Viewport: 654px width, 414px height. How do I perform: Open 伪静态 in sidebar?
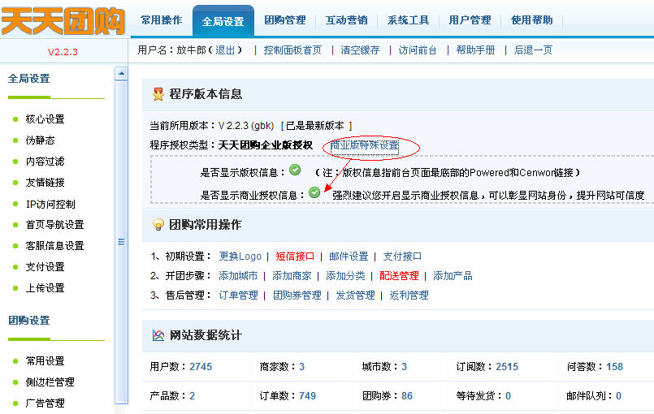[40, 140]
